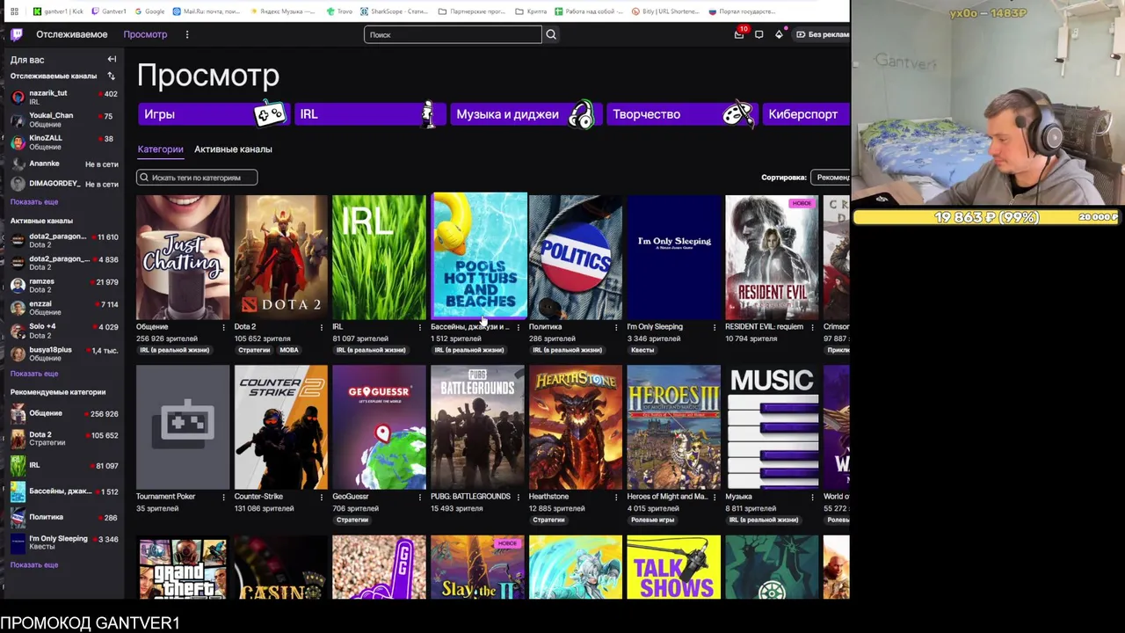Open the SharkScope bookmark
The height and width of the screenshot is (633, 1125).
pyautogui.click(x=396, y=11)
